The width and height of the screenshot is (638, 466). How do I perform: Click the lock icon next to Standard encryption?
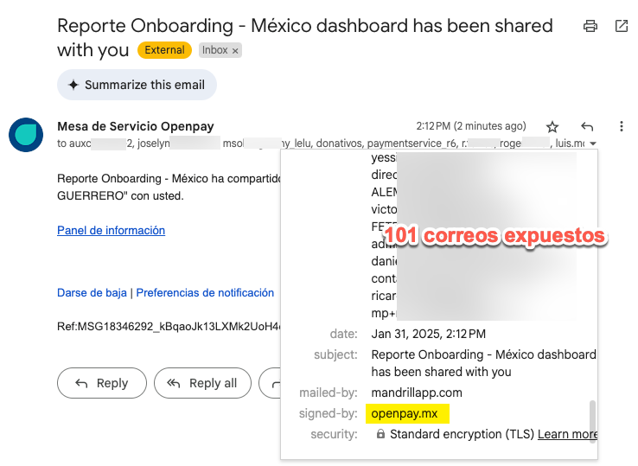(380, 434)
